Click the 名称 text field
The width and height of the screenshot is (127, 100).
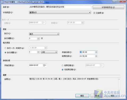click(60, 7)
